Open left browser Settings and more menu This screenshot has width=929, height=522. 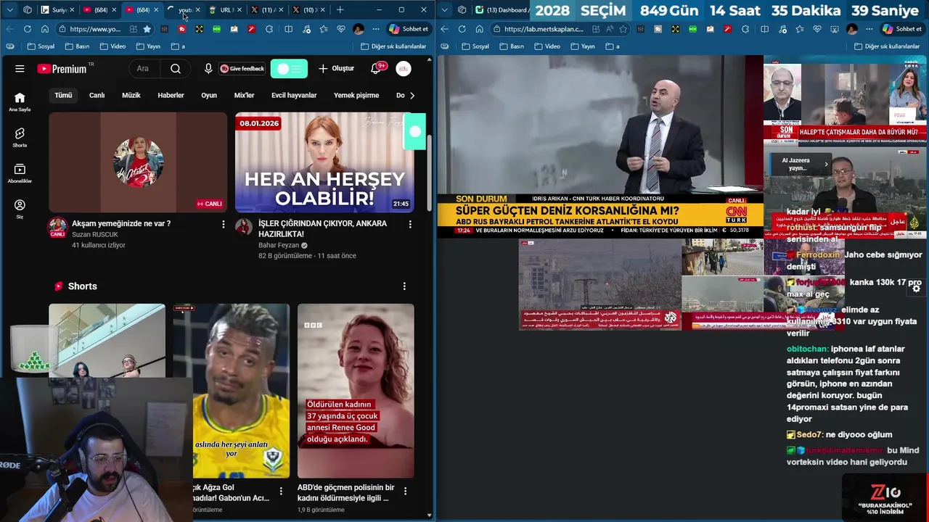pyautogui.click(x=376, y=29)
